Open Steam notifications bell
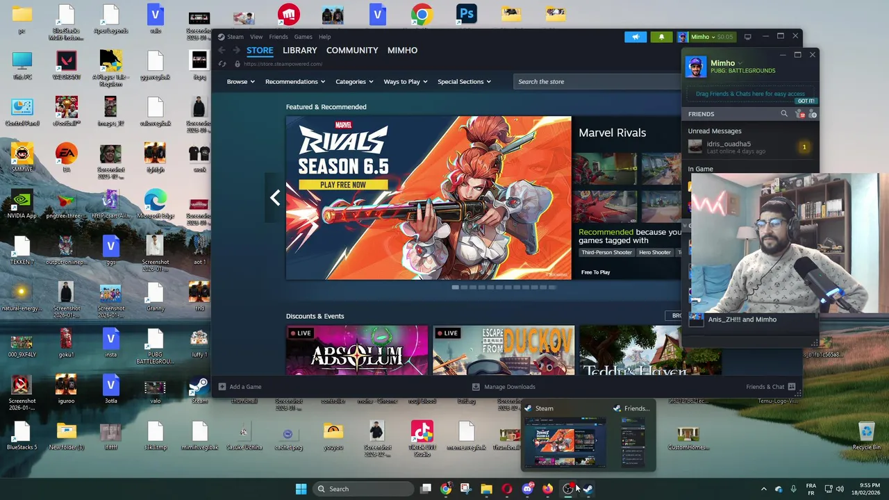Screen dimensions: 889x500 [661, 37]
